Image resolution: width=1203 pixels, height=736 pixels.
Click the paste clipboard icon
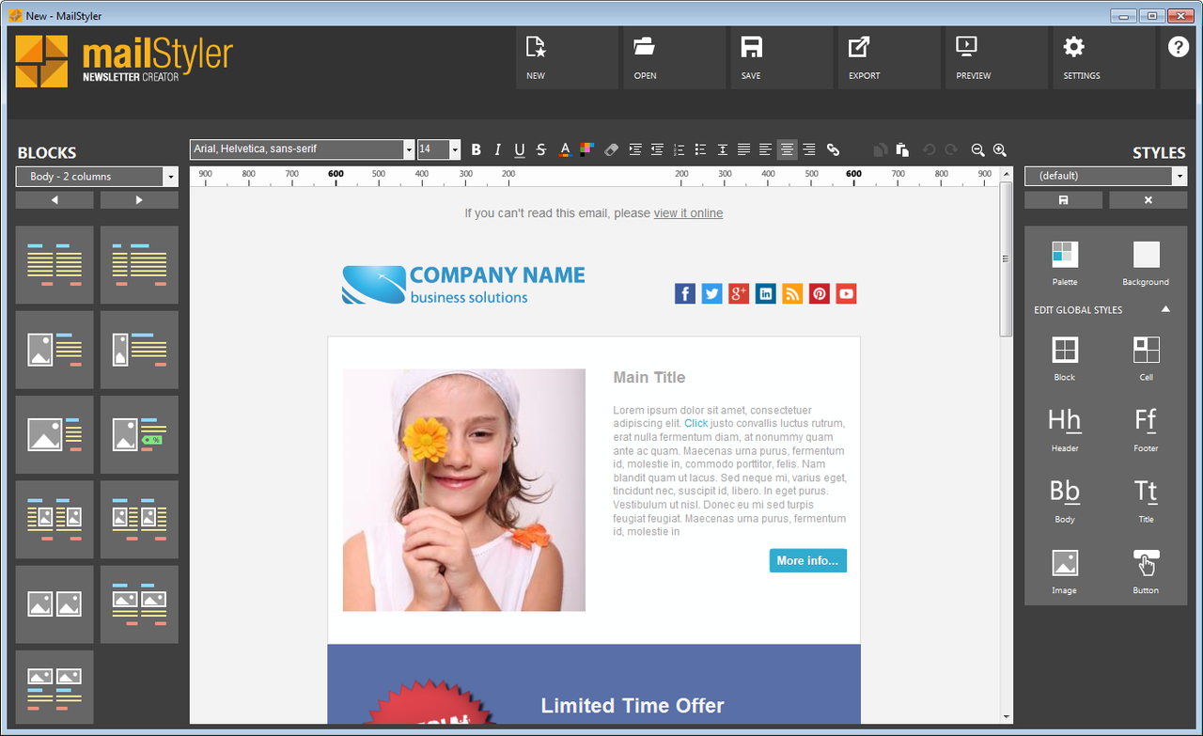[x=902, y=149]
